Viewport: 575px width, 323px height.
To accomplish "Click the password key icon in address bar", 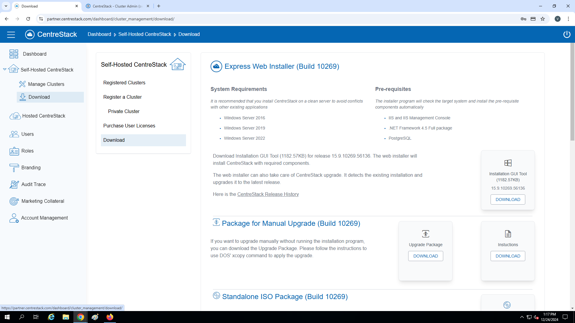I will [523, 19].
